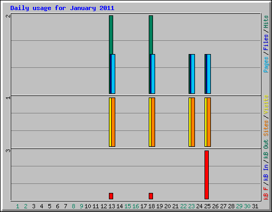Click the red "kB F" legend label
This screenshot has height=212, width=272.
point(266,193)
